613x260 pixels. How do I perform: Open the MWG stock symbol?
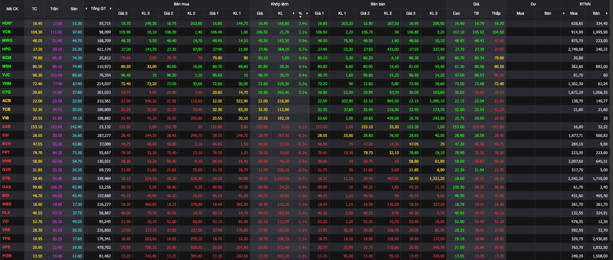coord(7,41)
